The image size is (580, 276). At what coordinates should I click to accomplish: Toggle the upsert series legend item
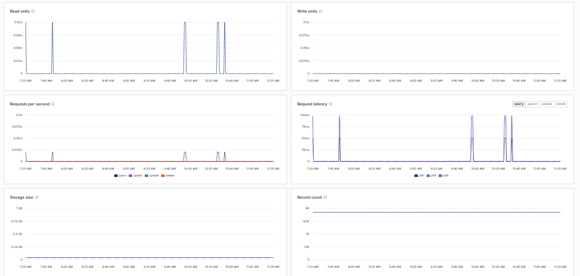click(136, 175)
